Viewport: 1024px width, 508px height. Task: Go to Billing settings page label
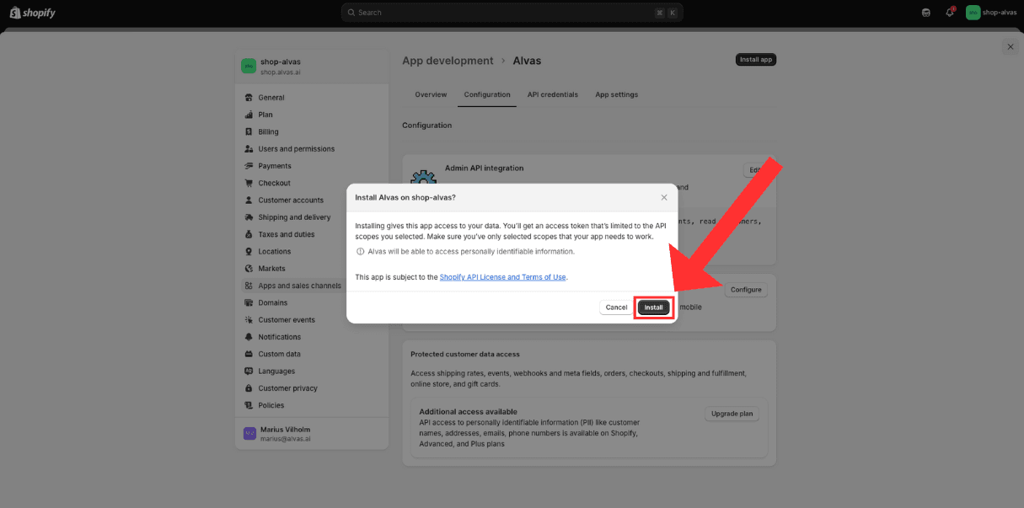coord(269,131)
